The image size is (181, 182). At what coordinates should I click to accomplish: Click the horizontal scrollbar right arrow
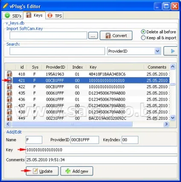click(166, 124)
